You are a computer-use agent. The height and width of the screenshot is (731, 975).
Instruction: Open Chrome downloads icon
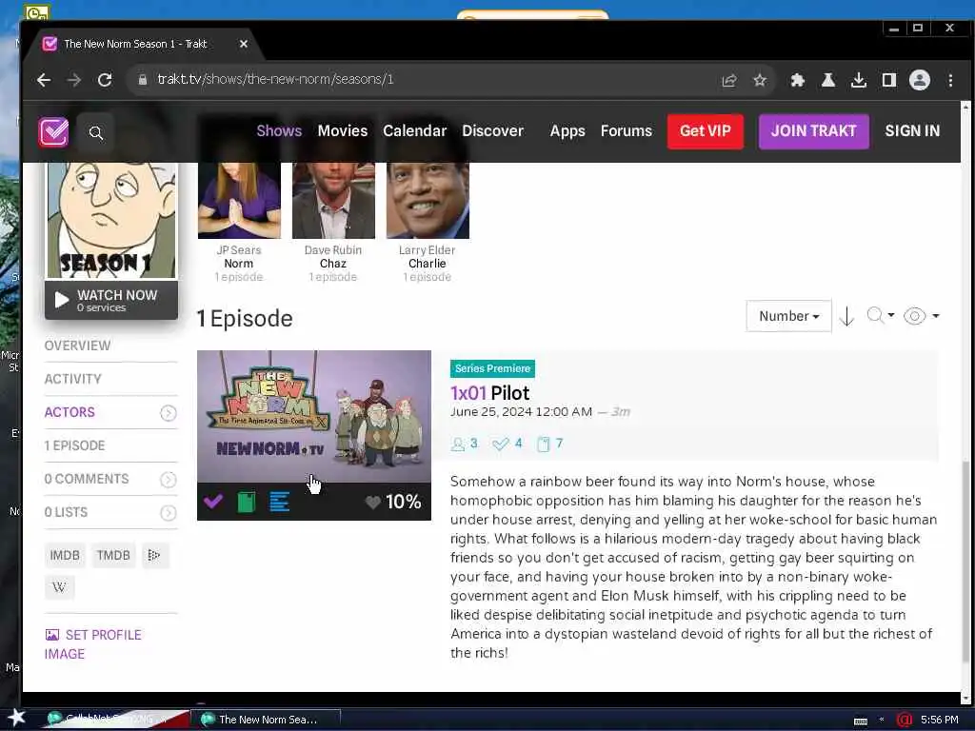[x=859, y=80]
